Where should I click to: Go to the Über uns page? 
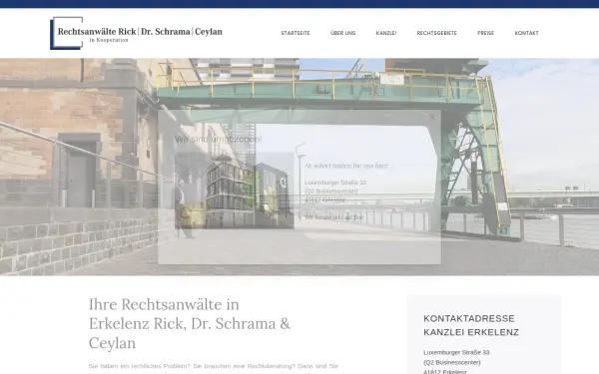pos(342,33)
